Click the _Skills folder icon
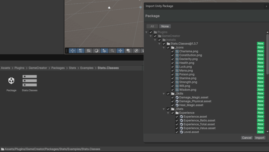The height and width of the screenshot is (152, 269). 173,94
